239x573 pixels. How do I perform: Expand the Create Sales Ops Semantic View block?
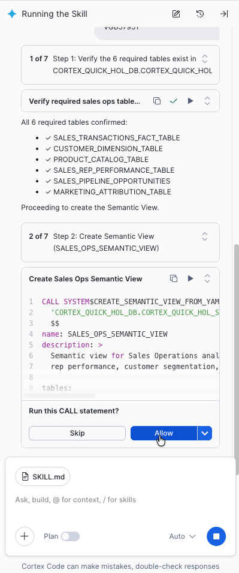pyautogui.click(x=207, y=278)
